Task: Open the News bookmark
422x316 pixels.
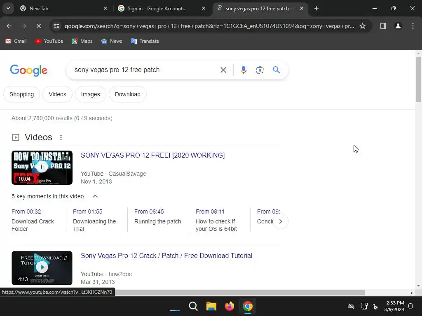Action: [111, 41]
